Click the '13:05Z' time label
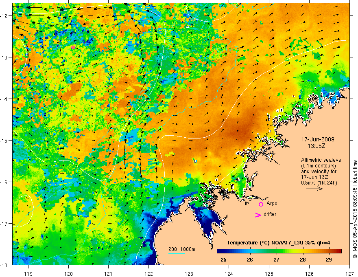Viewport: 358px width, 277px height. click(316, 146)
